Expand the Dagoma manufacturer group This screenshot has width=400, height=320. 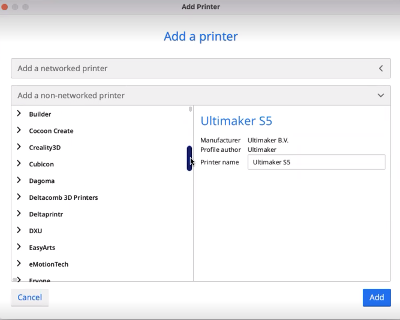coord(19,181)
